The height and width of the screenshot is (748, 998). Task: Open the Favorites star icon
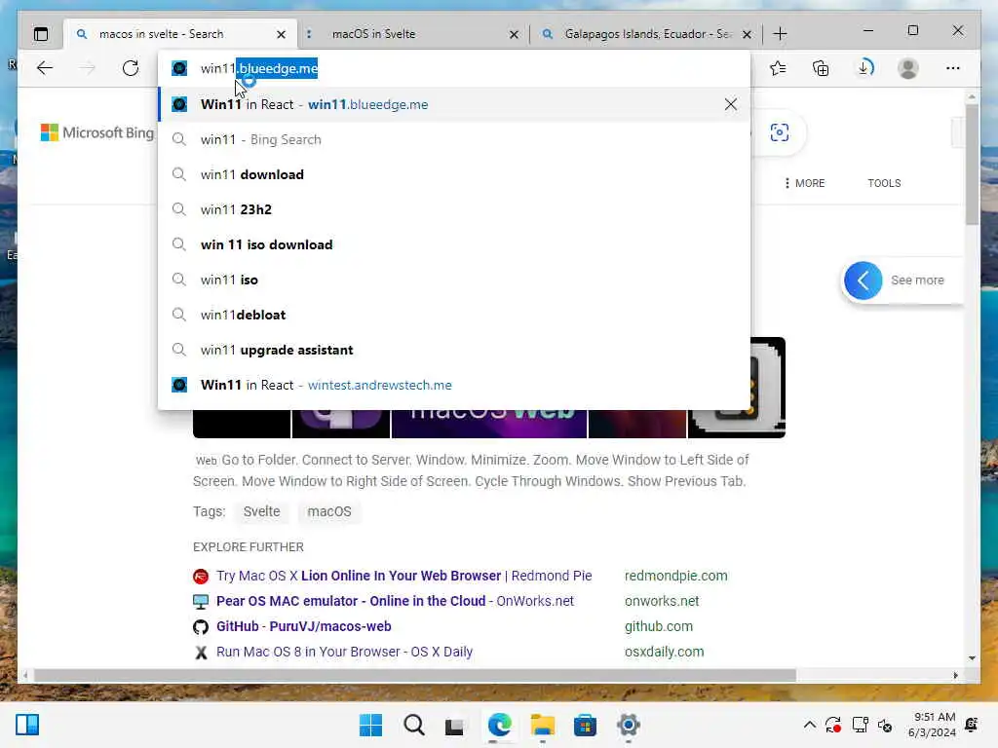(x=778, y=68)
